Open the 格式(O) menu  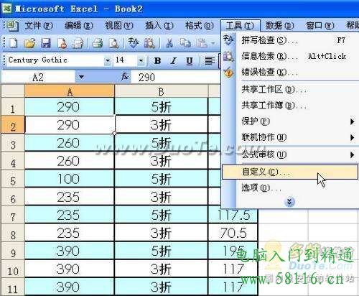point(199,25)
